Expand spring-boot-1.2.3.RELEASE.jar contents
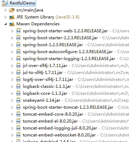This screenshot has width=129, height=142. [x=12, y=45]
